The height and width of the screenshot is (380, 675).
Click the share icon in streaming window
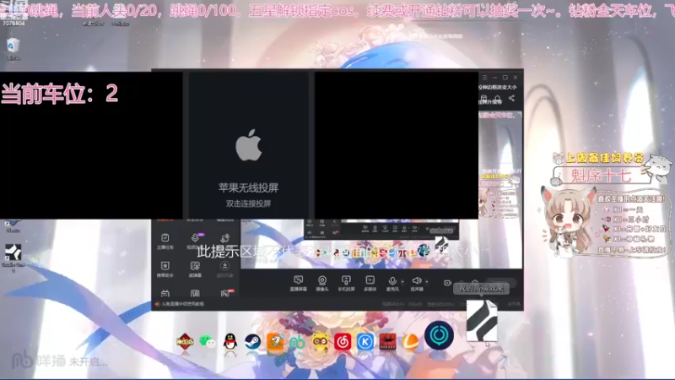tap(511, 98)
